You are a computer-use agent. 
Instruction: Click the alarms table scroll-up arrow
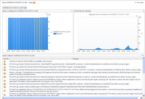point(144,58)
